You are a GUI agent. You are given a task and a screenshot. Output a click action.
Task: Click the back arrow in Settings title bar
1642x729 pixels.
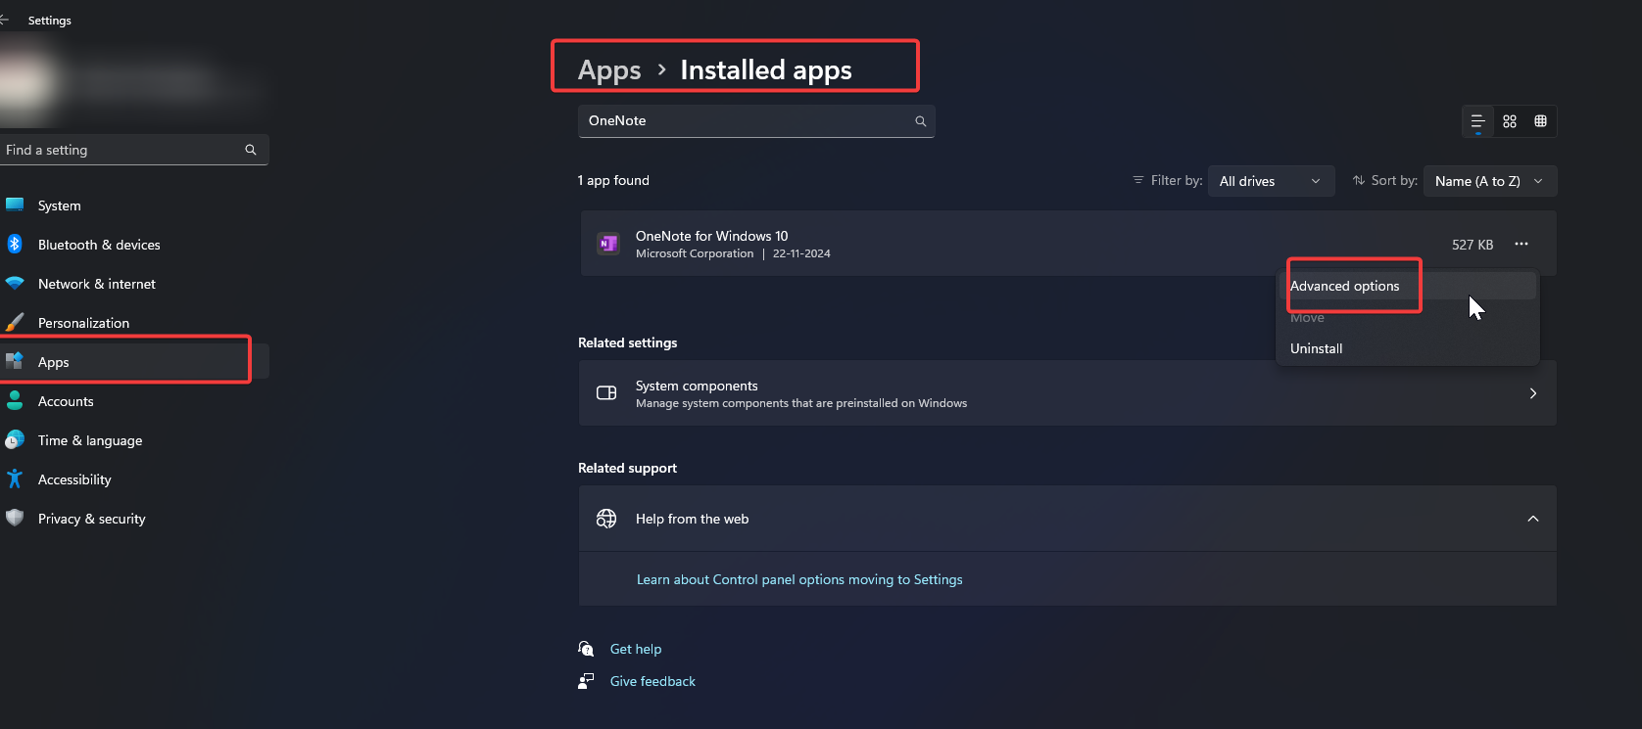(x=4, y=20)
